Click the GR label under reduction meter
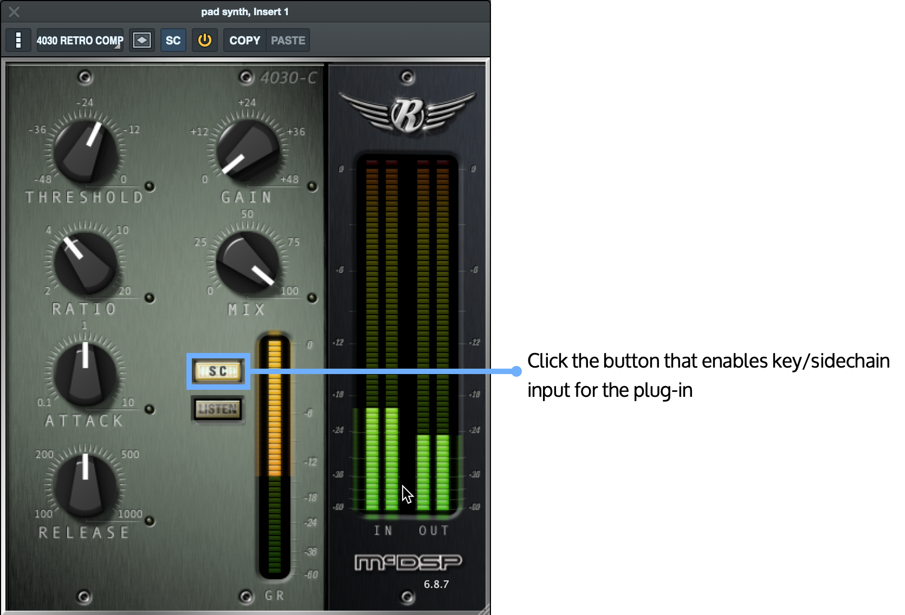905x615 pixels. 274,596
